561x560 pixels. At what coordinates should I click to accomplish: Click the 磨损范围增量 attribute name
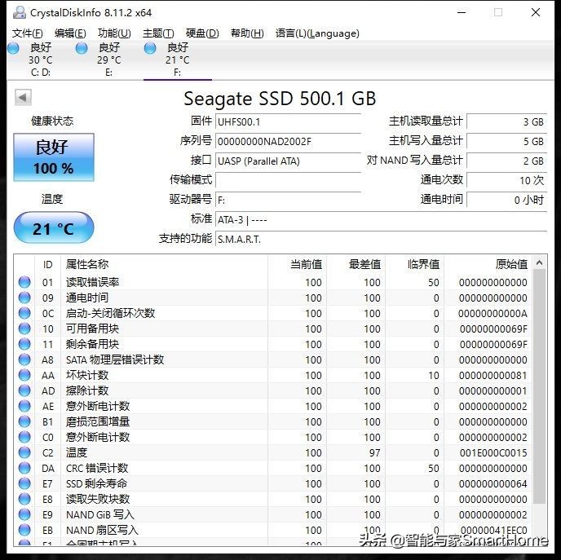pyautogui.click(x=98, y=421)
